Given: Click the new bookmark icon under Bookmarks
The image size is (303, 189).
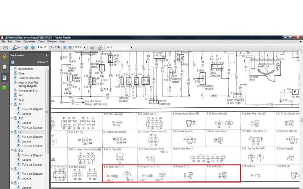Looking at the screenshot, I should click(13, 62).
